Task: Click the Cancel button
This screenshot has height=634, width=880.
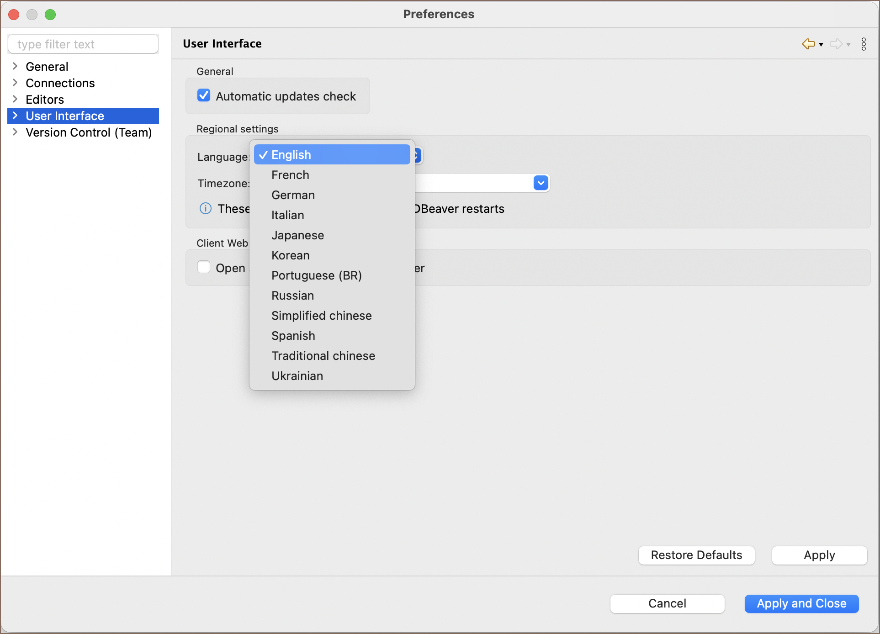Action: [x=667, y=603]
